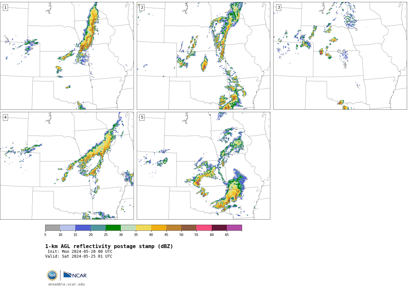Click the pale green 30-35 dBZ swatch
This screenshot has width=410, height=288.
click(128, 228)
